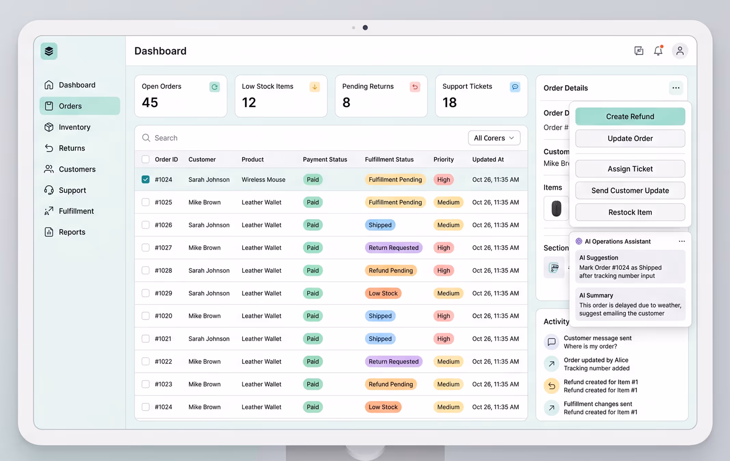The height and width of the screenshot is (461, 730).
Task: Click the AI Summary card
Action: 630,304
